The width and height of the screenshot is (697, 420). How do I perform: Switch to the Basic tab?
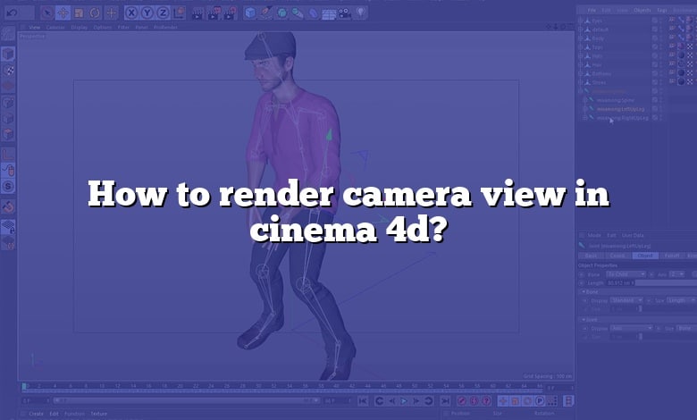click(591, 256)
